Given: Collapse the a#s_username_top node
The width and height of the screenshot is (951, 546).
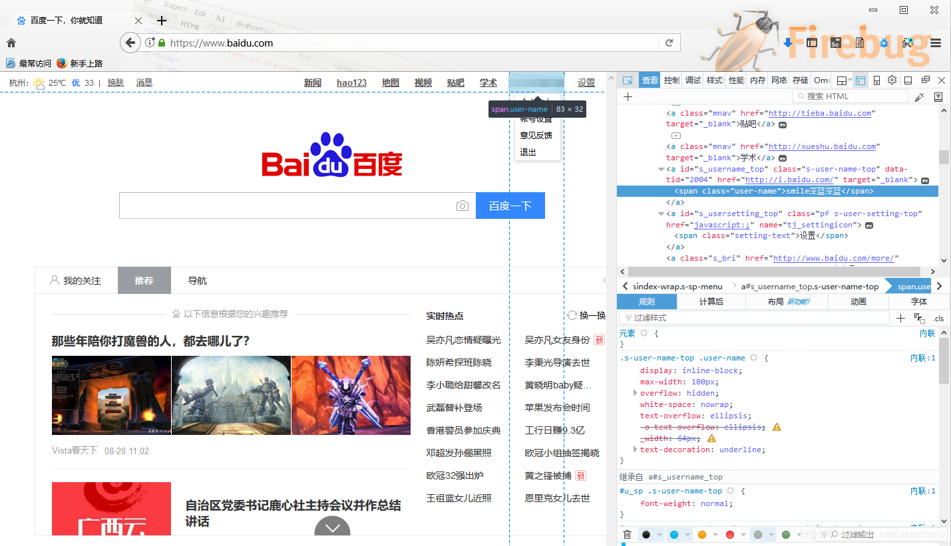Looking at the screenshot, I should pos(661,169).
